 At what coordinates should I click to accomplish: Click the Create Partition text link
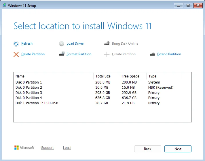click(124, 54)
